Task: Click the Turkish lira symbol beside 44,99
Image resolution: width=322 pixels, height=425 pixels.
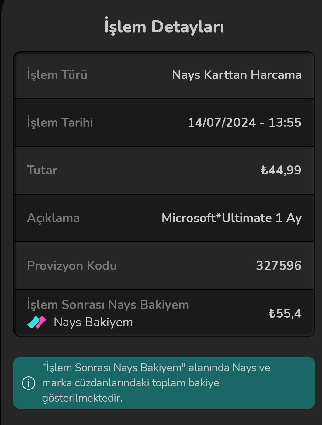Action: (264, 170)
